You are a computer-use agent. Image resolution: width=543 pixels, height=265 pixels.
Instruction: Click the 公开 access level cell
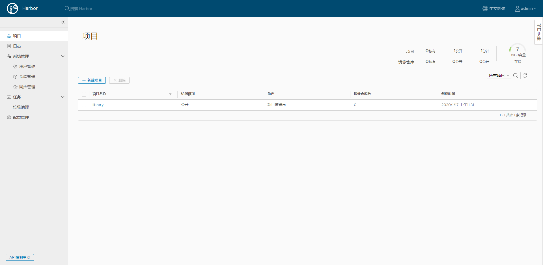click(185, 105)
